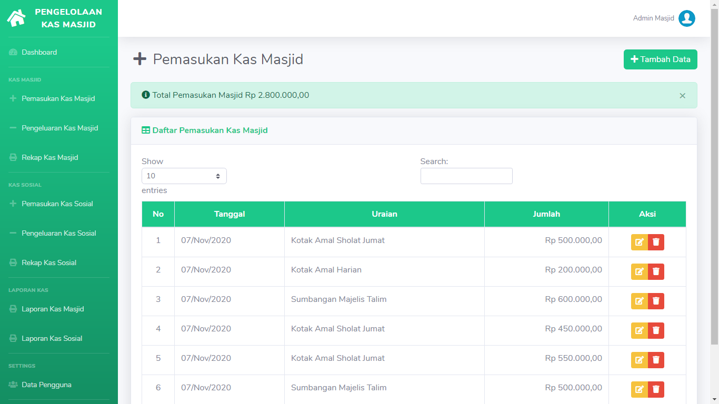Select the 07/Nov/2020 date in row 4
The height and width of the screenshot is (404, 719).
[x=229, y=330]
